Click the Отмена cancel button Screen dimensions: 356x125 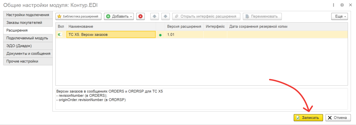click(x=338, y=118)
